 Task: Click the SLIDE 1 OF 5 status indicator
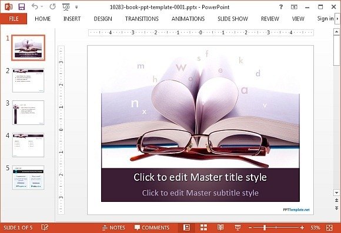coord(18,228)
